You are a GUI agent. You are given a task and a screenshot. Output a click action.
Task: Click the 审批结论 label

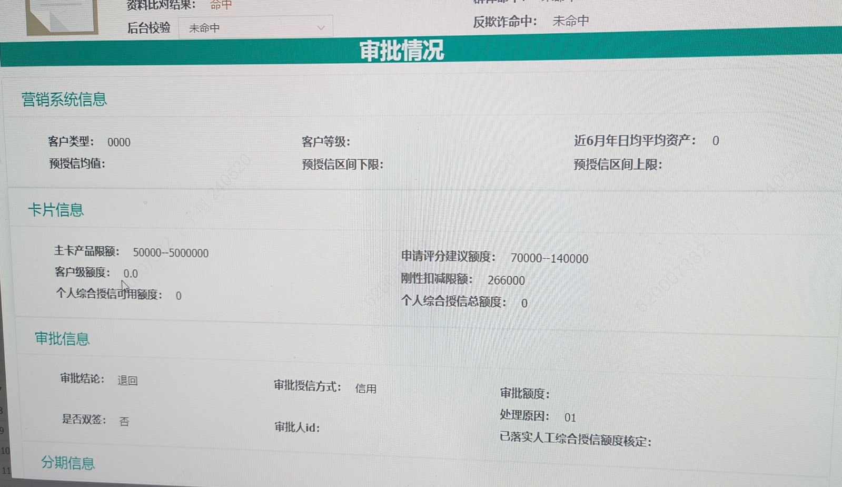tap(82, 378)
